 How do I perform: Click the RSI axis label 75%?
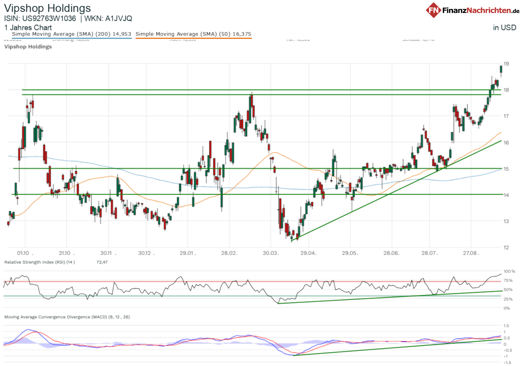click(508, 281)
